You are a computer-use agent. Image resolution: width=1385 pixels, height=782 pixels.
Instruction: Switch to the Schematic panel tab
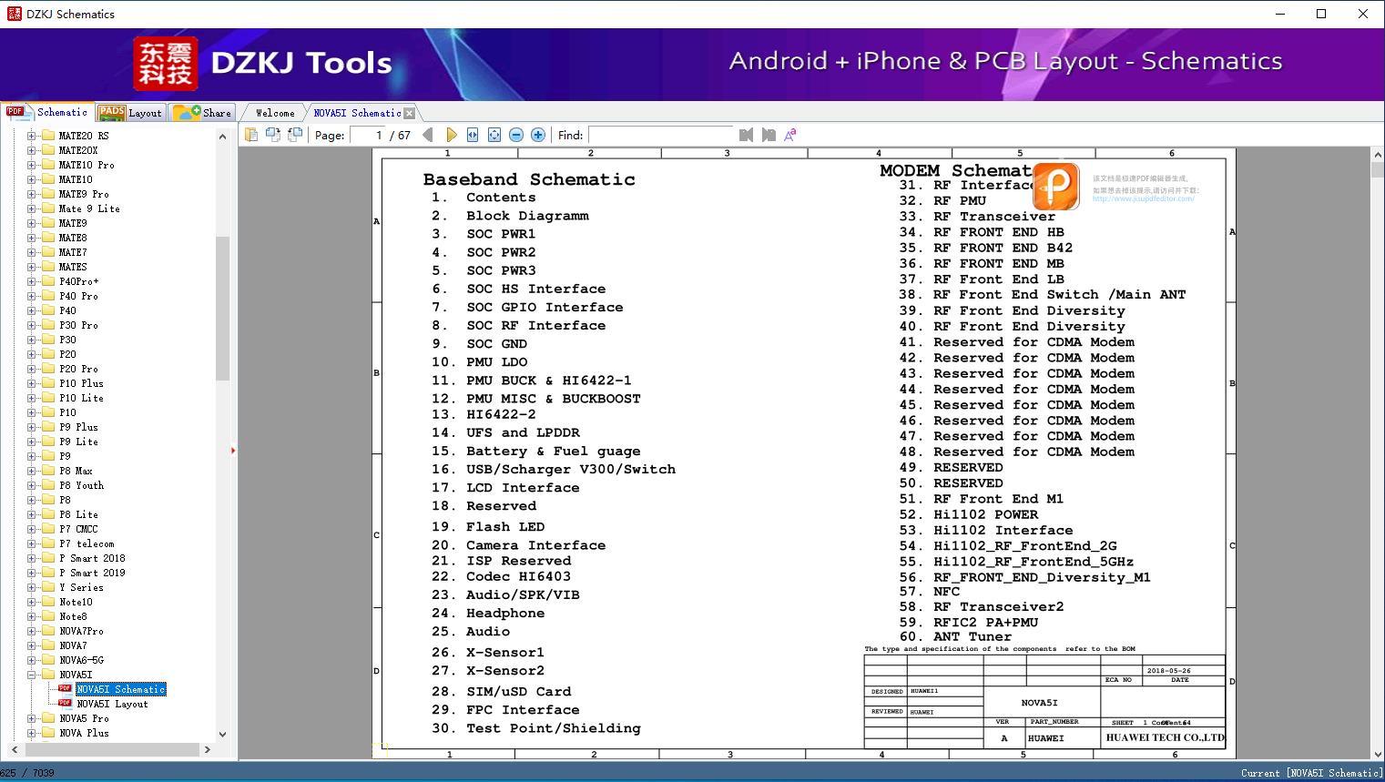(47, 112)
